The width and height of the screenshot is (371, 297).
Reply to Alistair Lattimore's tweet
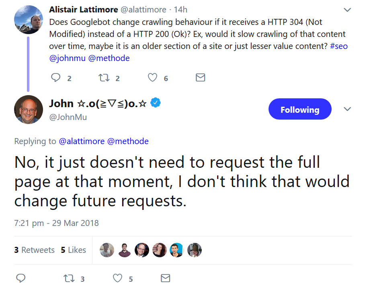(x=56, y=78)
